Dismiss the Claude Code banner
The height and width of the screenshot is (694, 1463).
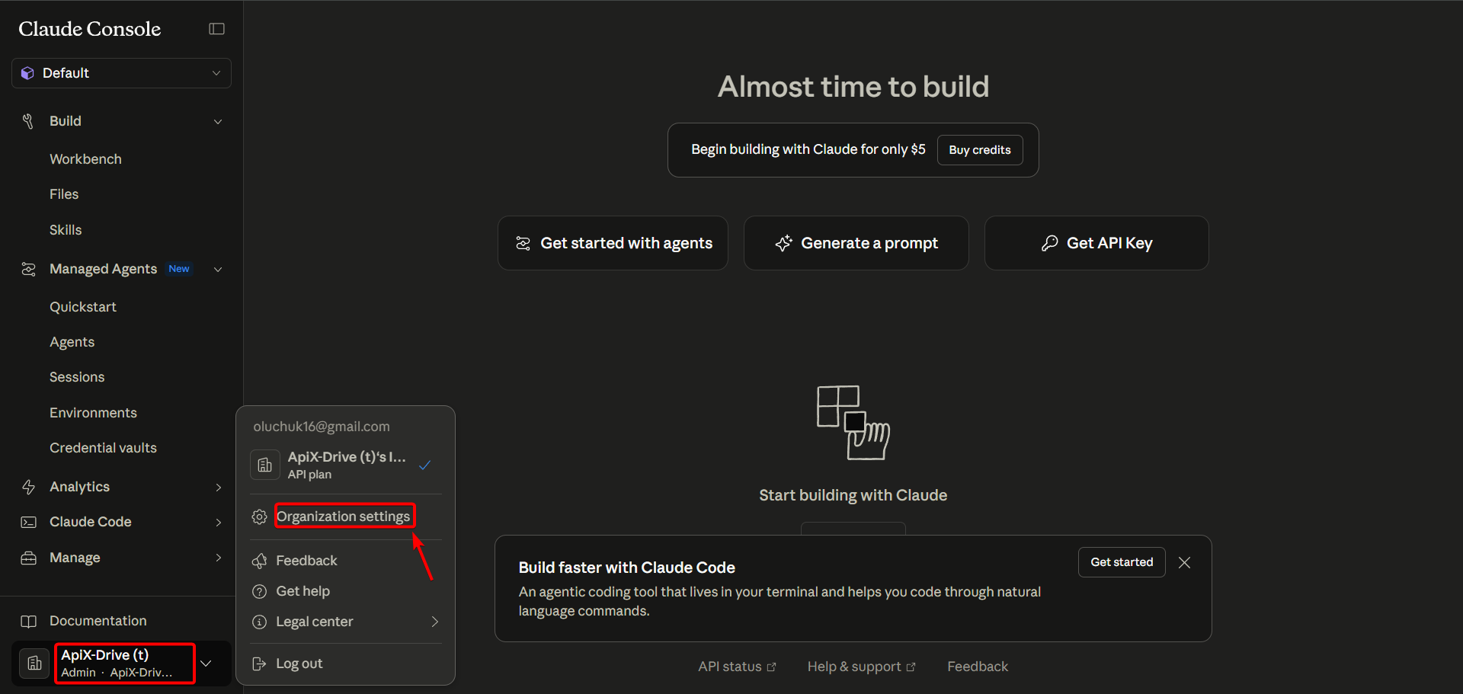(1184, 562)
